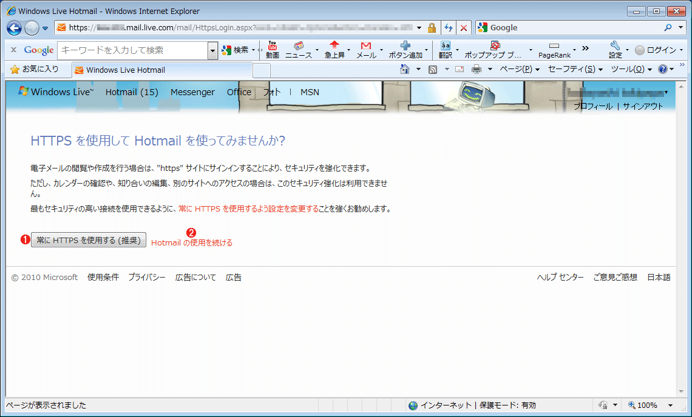Image resolution: width=692 pixels, height=417 pixels.
Task: Open the プロフィール link
Action: coord(593,106)
